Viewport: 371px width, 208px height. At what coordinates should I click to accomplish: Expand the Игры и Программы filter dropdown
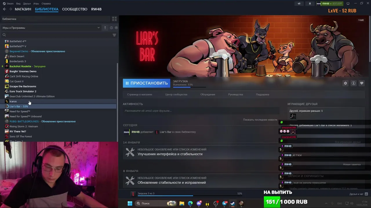click(x=51, y=28)
